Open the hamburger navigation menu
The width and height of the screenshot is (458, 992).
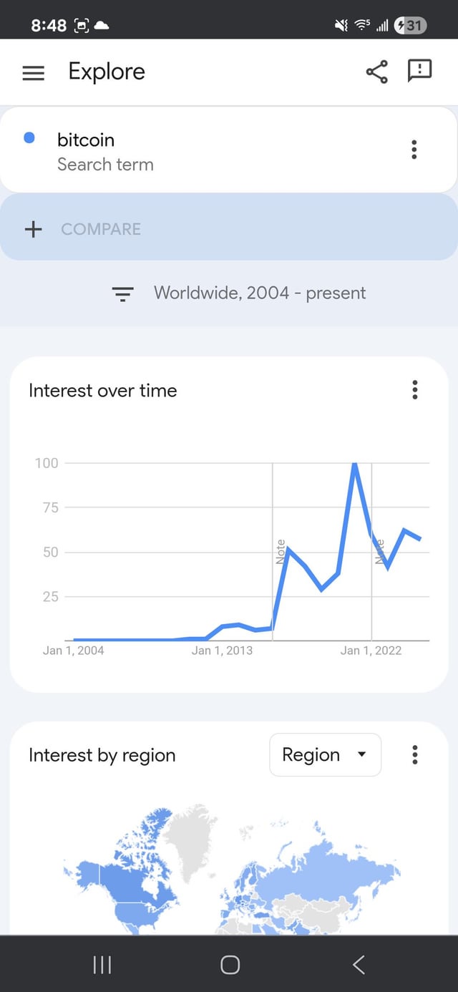point(34,72)
